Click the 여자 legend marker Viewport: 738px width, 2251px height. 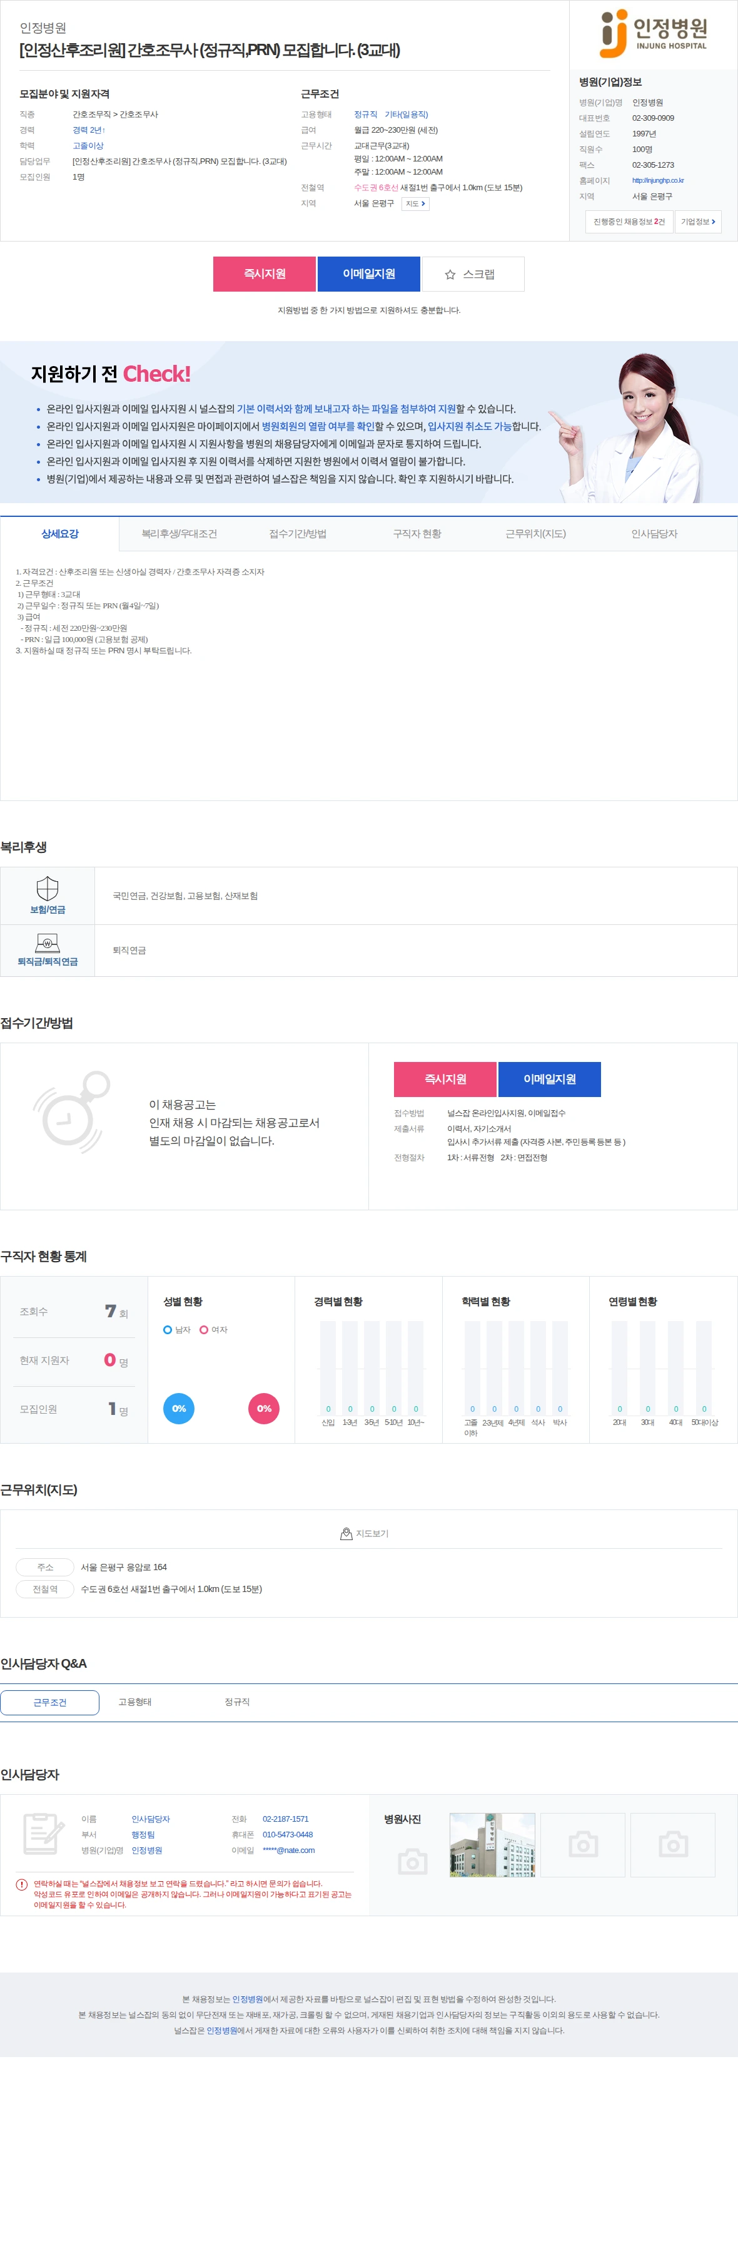(x=203, y=1329)
